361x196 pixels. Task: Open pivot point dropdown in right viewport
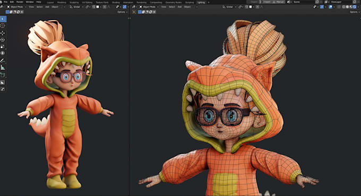pos(240,7)
